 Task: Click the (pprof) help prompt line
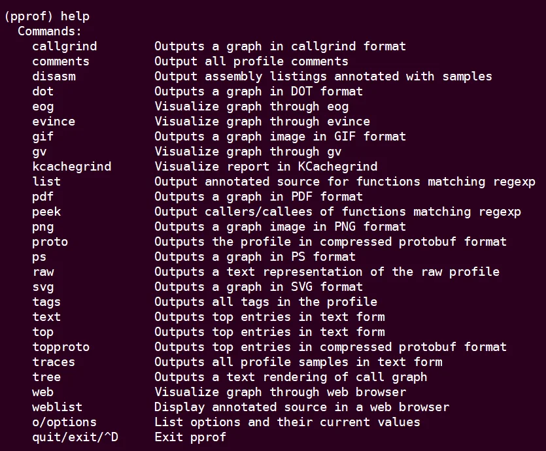pyautogui.click(x=47, y=16)
